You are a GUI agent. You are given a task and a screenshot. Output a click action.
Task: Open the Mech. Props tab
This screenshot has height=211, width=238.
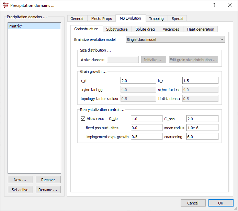pos(101,19)
